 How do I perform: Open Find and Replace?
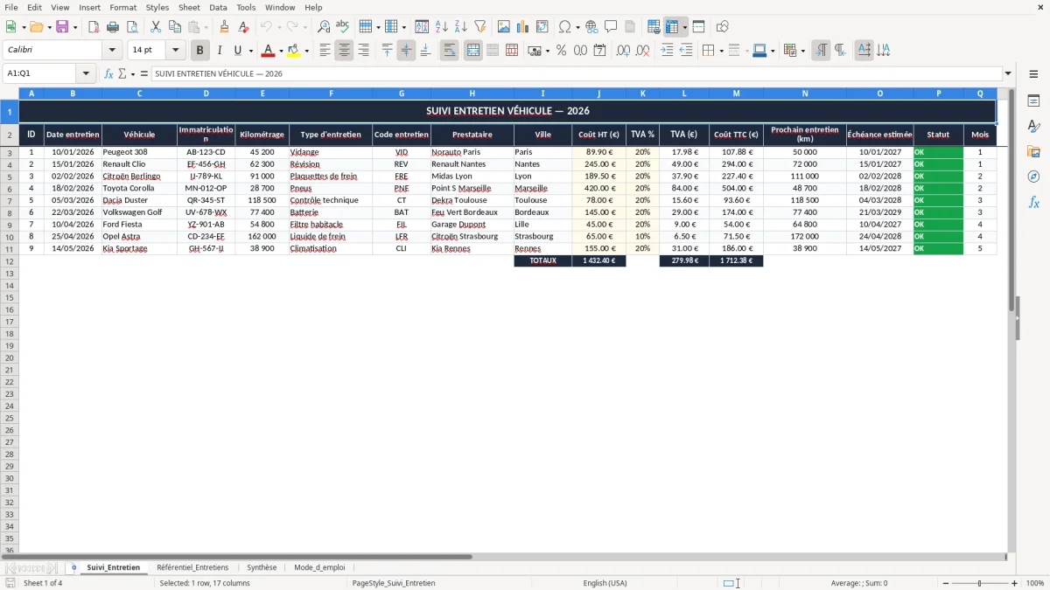tap(324, 27)
